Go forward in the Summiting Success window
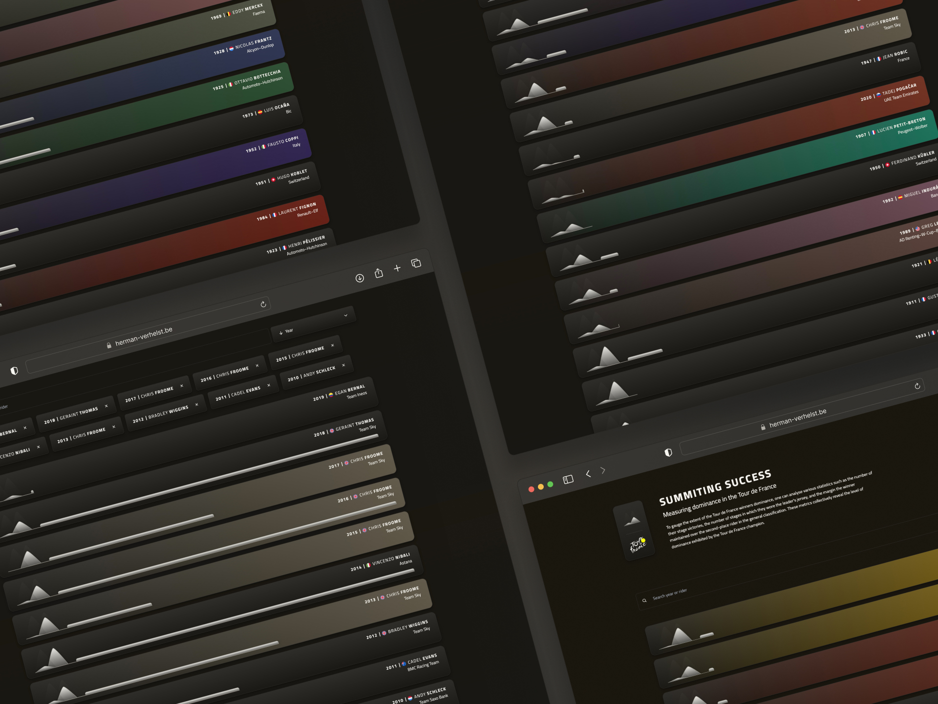The height and width of the screenshot is (704, 938). pos(603,470)
